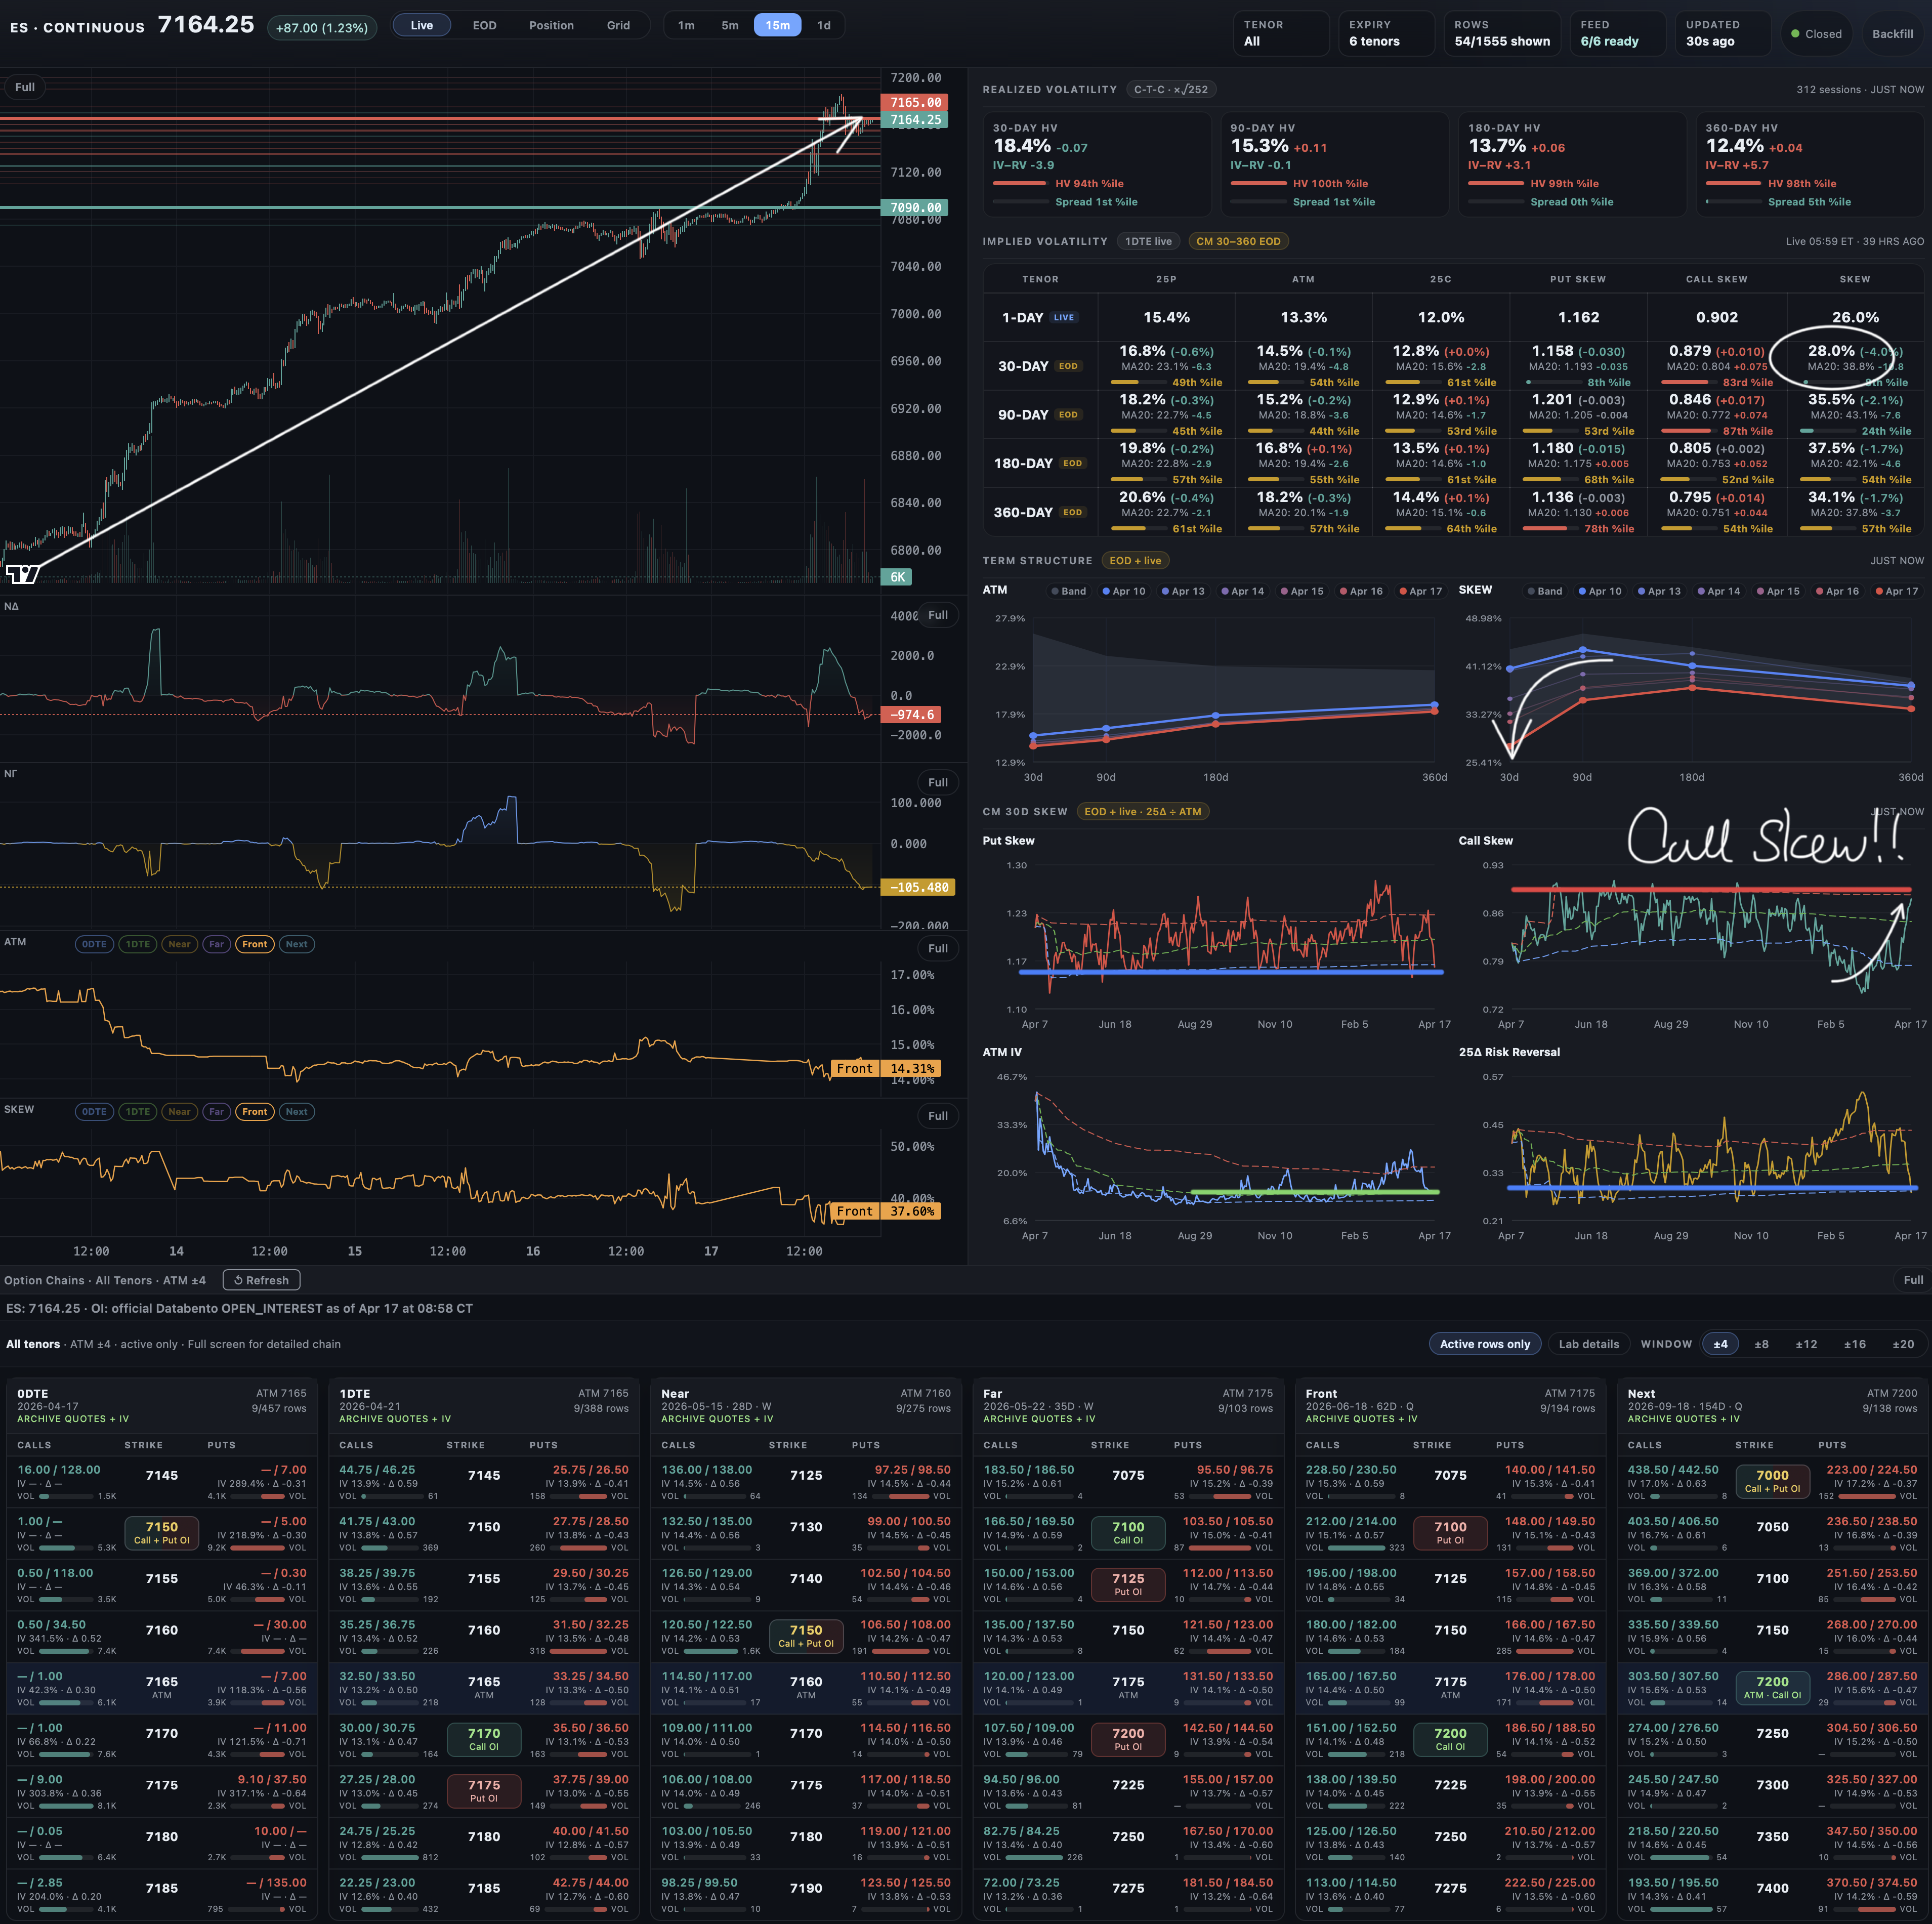
Task: Click the green Closed market status indicator
Action: 1816,34
